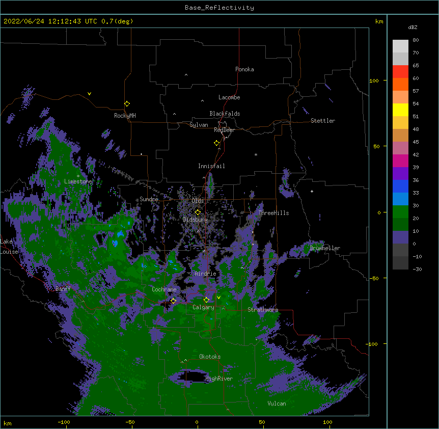Select the Cochrane city label
Screen dimensions: 439x429
(164, 289)
